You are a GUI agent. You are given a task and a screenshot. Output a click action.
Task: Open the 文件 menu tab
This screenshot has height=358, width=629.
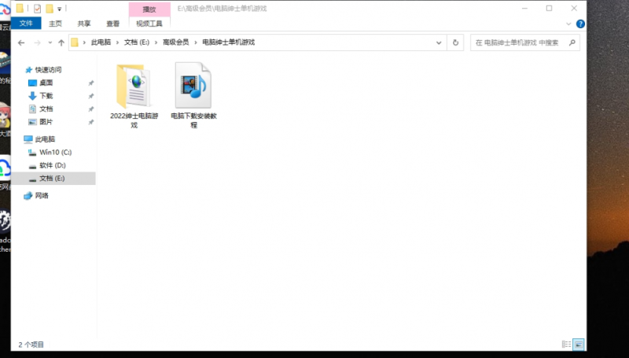26,24
